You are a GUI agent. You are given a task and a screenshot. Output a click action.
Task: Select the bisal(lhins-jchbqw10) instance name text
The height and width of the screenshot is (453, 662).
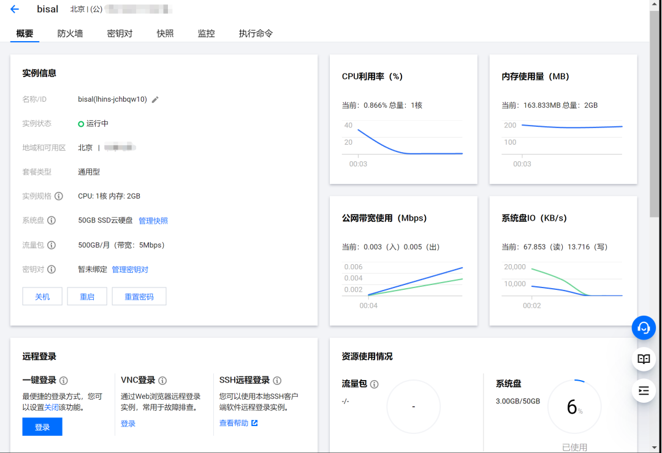(x=112, y=99)
